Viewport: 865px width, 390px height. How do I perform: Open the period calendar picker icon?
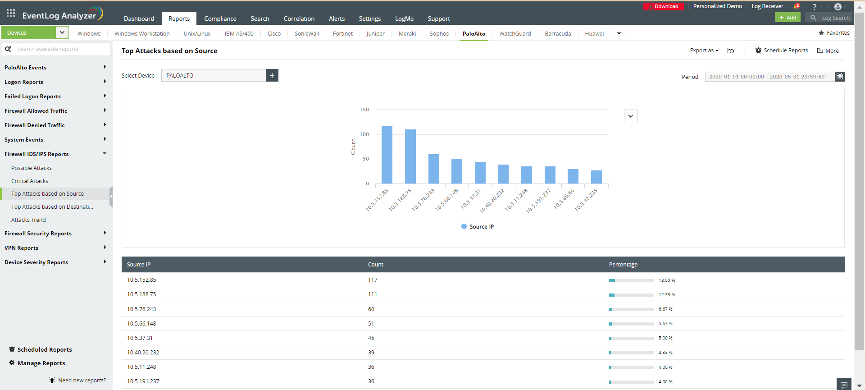[x=840, y=77]
